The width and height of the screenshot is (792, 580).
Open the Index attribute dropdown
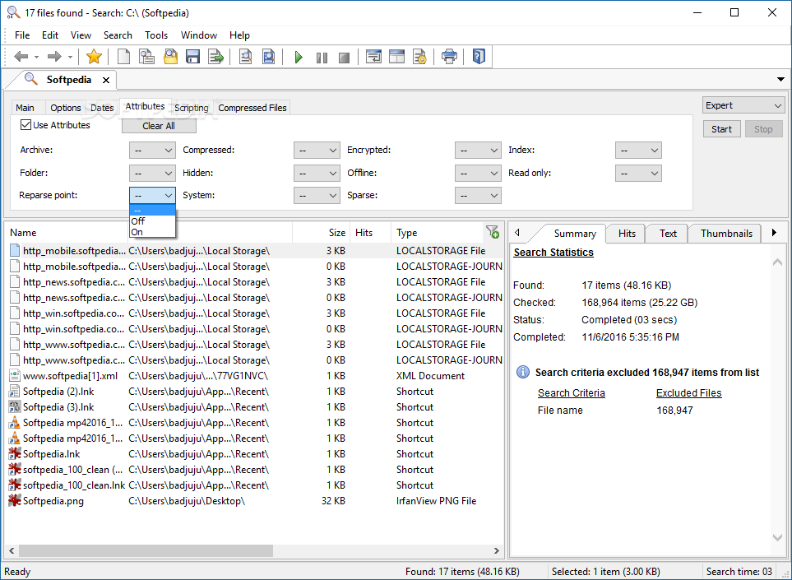[638, 150]
